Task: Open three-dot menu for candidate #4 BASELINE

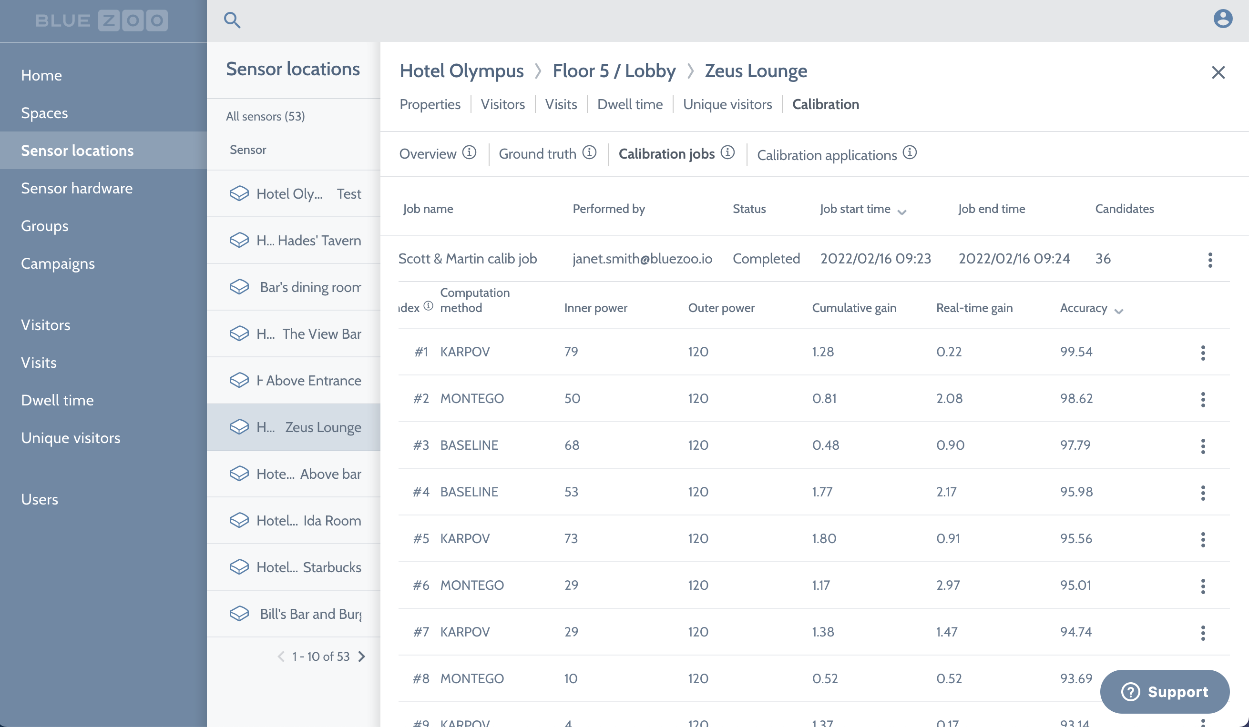Action: click(1203, 493)
